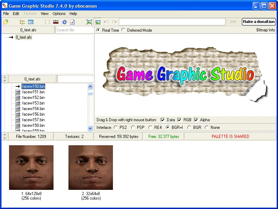278x209 pixels.
Task: Click the file list scrollbar down arrow
Action: tap(90, 128)
